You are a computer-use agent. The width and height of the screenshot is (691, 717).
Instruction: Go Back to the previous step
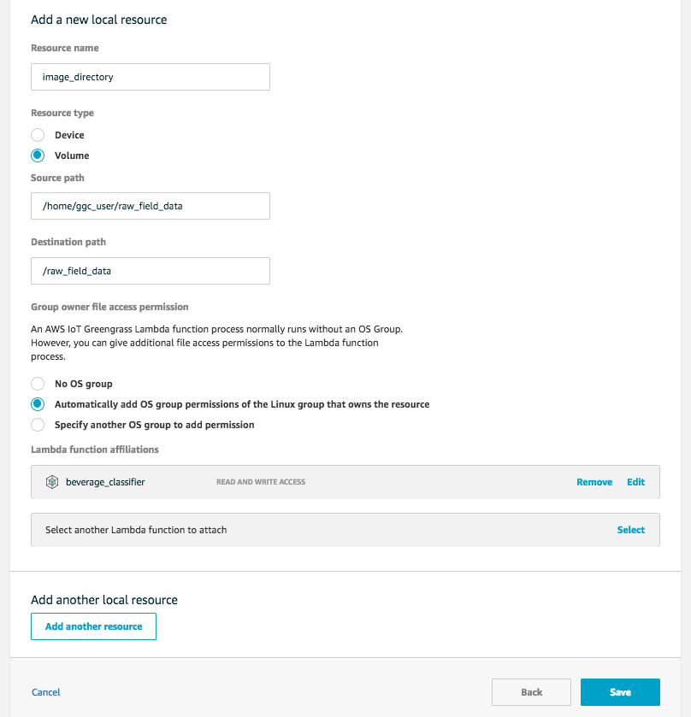(x=531, y=692)
